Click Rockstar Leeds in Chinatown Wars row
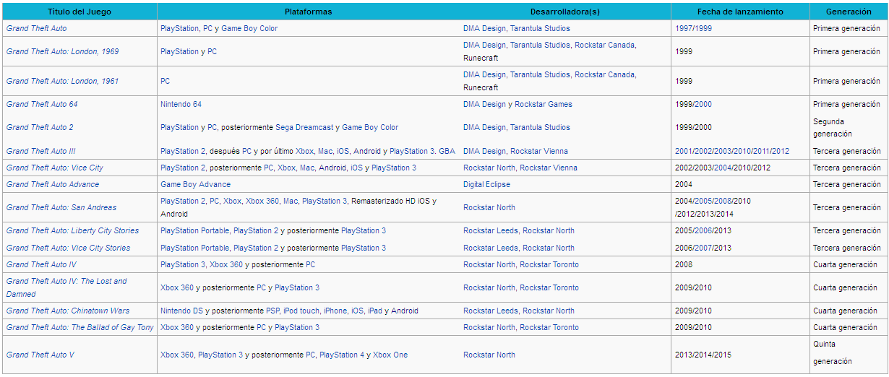889x377 pixels. 491,311
